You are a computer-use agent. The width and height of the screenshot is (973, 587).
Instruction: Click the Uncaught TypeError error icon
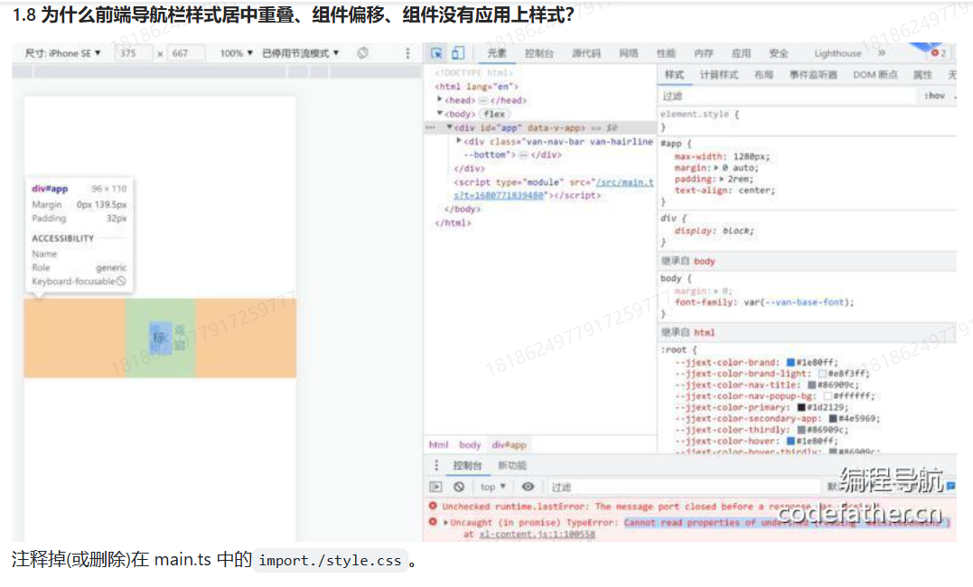[x=433, y=523]
